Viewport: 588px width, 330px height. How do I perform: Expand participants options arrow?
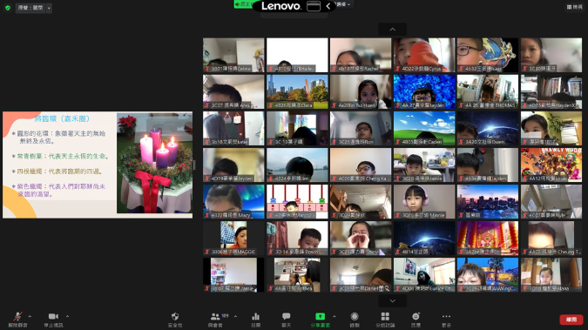(235, 316)
